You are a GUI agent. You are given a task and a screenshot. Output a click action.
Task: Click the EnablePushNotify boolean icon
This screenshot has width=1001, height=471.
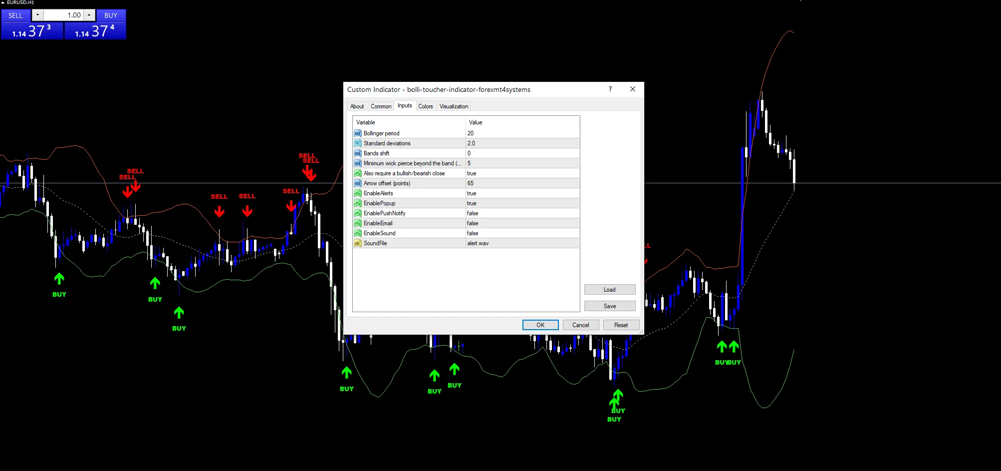pyautogui.click(x=357, y=213)
